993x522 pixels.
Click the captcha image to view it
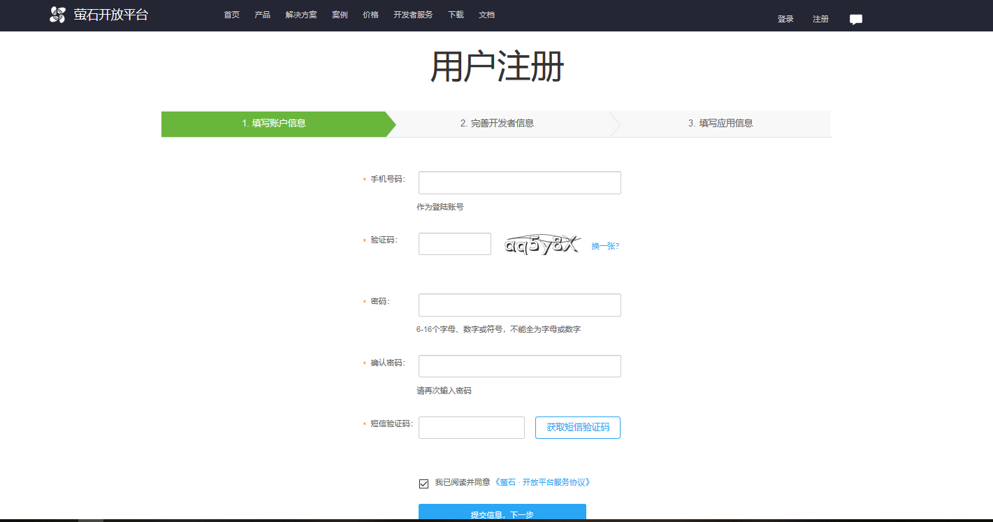click(x=542, y=243)
